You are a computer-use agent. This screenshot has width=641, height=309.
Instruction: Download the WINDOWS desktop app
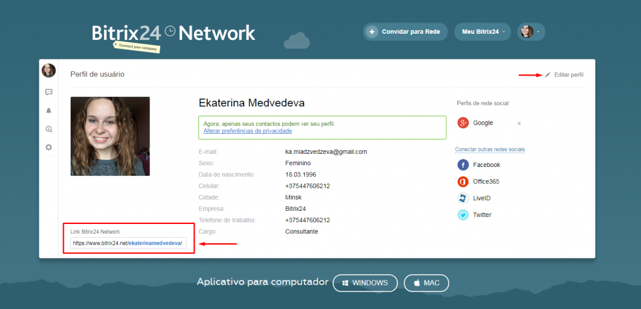pyautogui.click(x=365, y=283)
